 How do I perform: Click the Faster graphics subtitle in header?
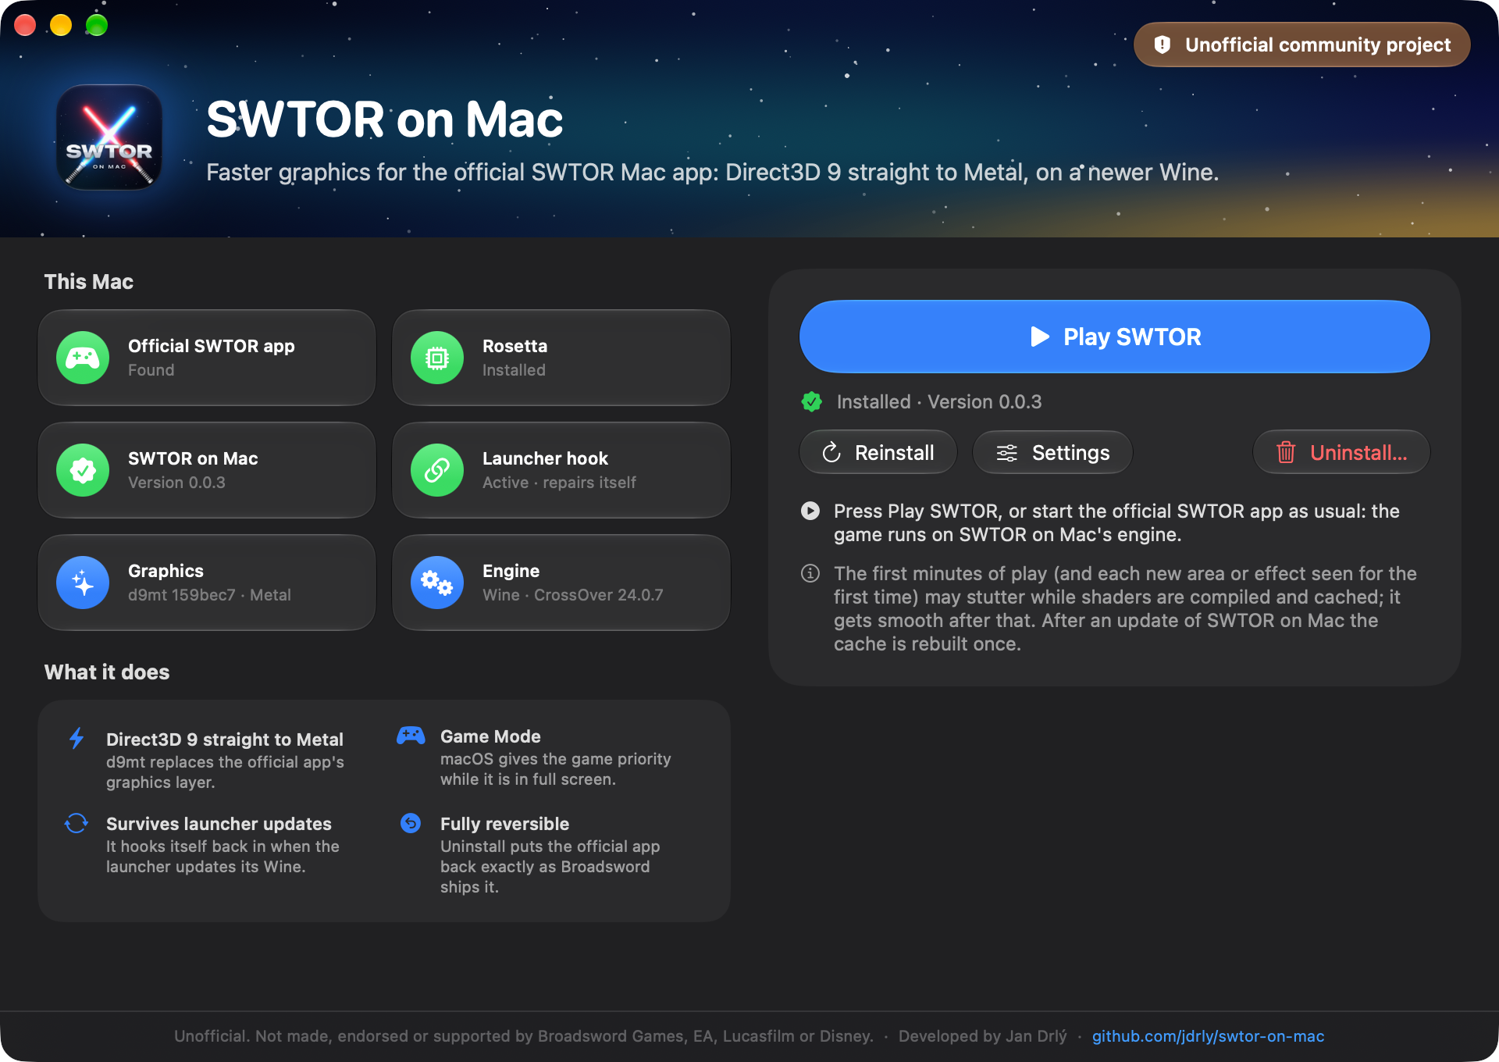click(712, 172)
